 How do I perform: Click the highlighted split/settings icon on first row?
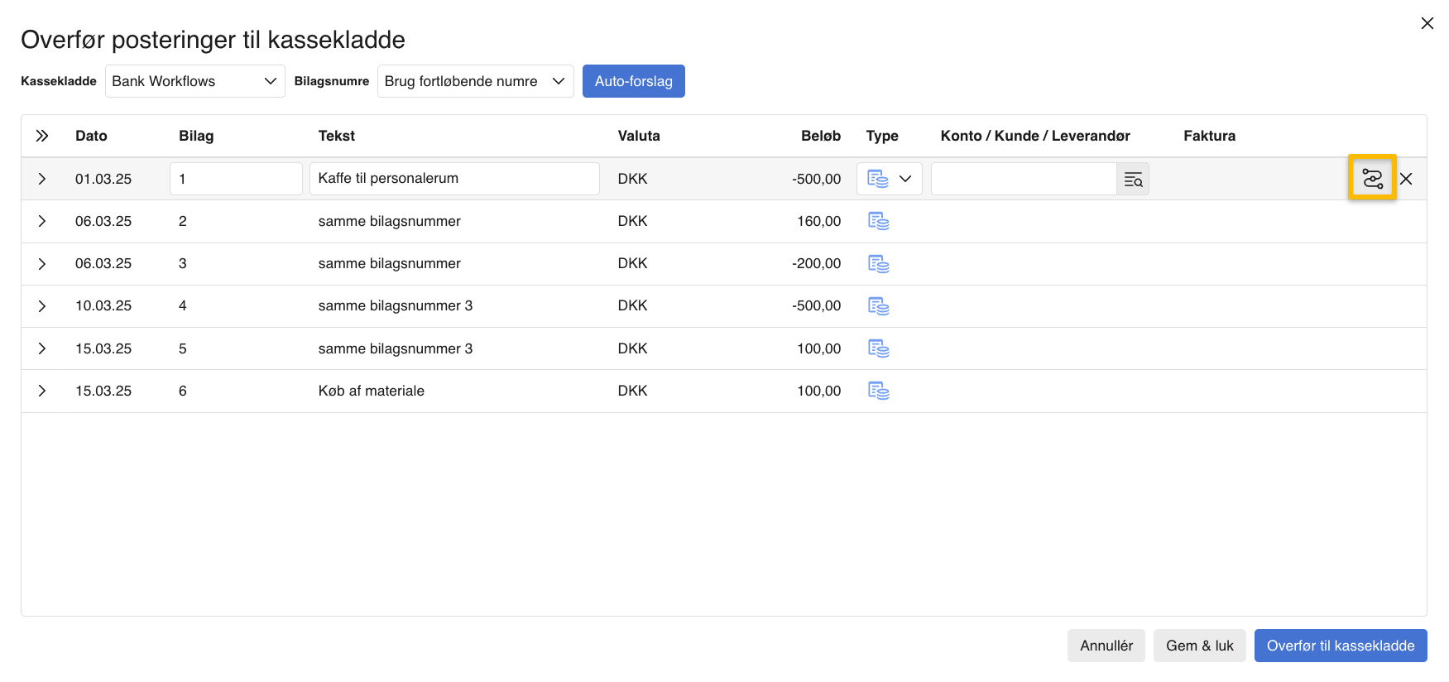(1372, 178)
